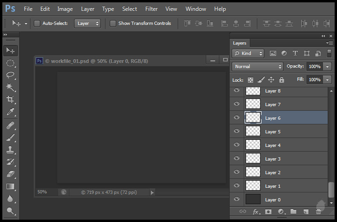Select the Magic Wand tool

point(10,87)
